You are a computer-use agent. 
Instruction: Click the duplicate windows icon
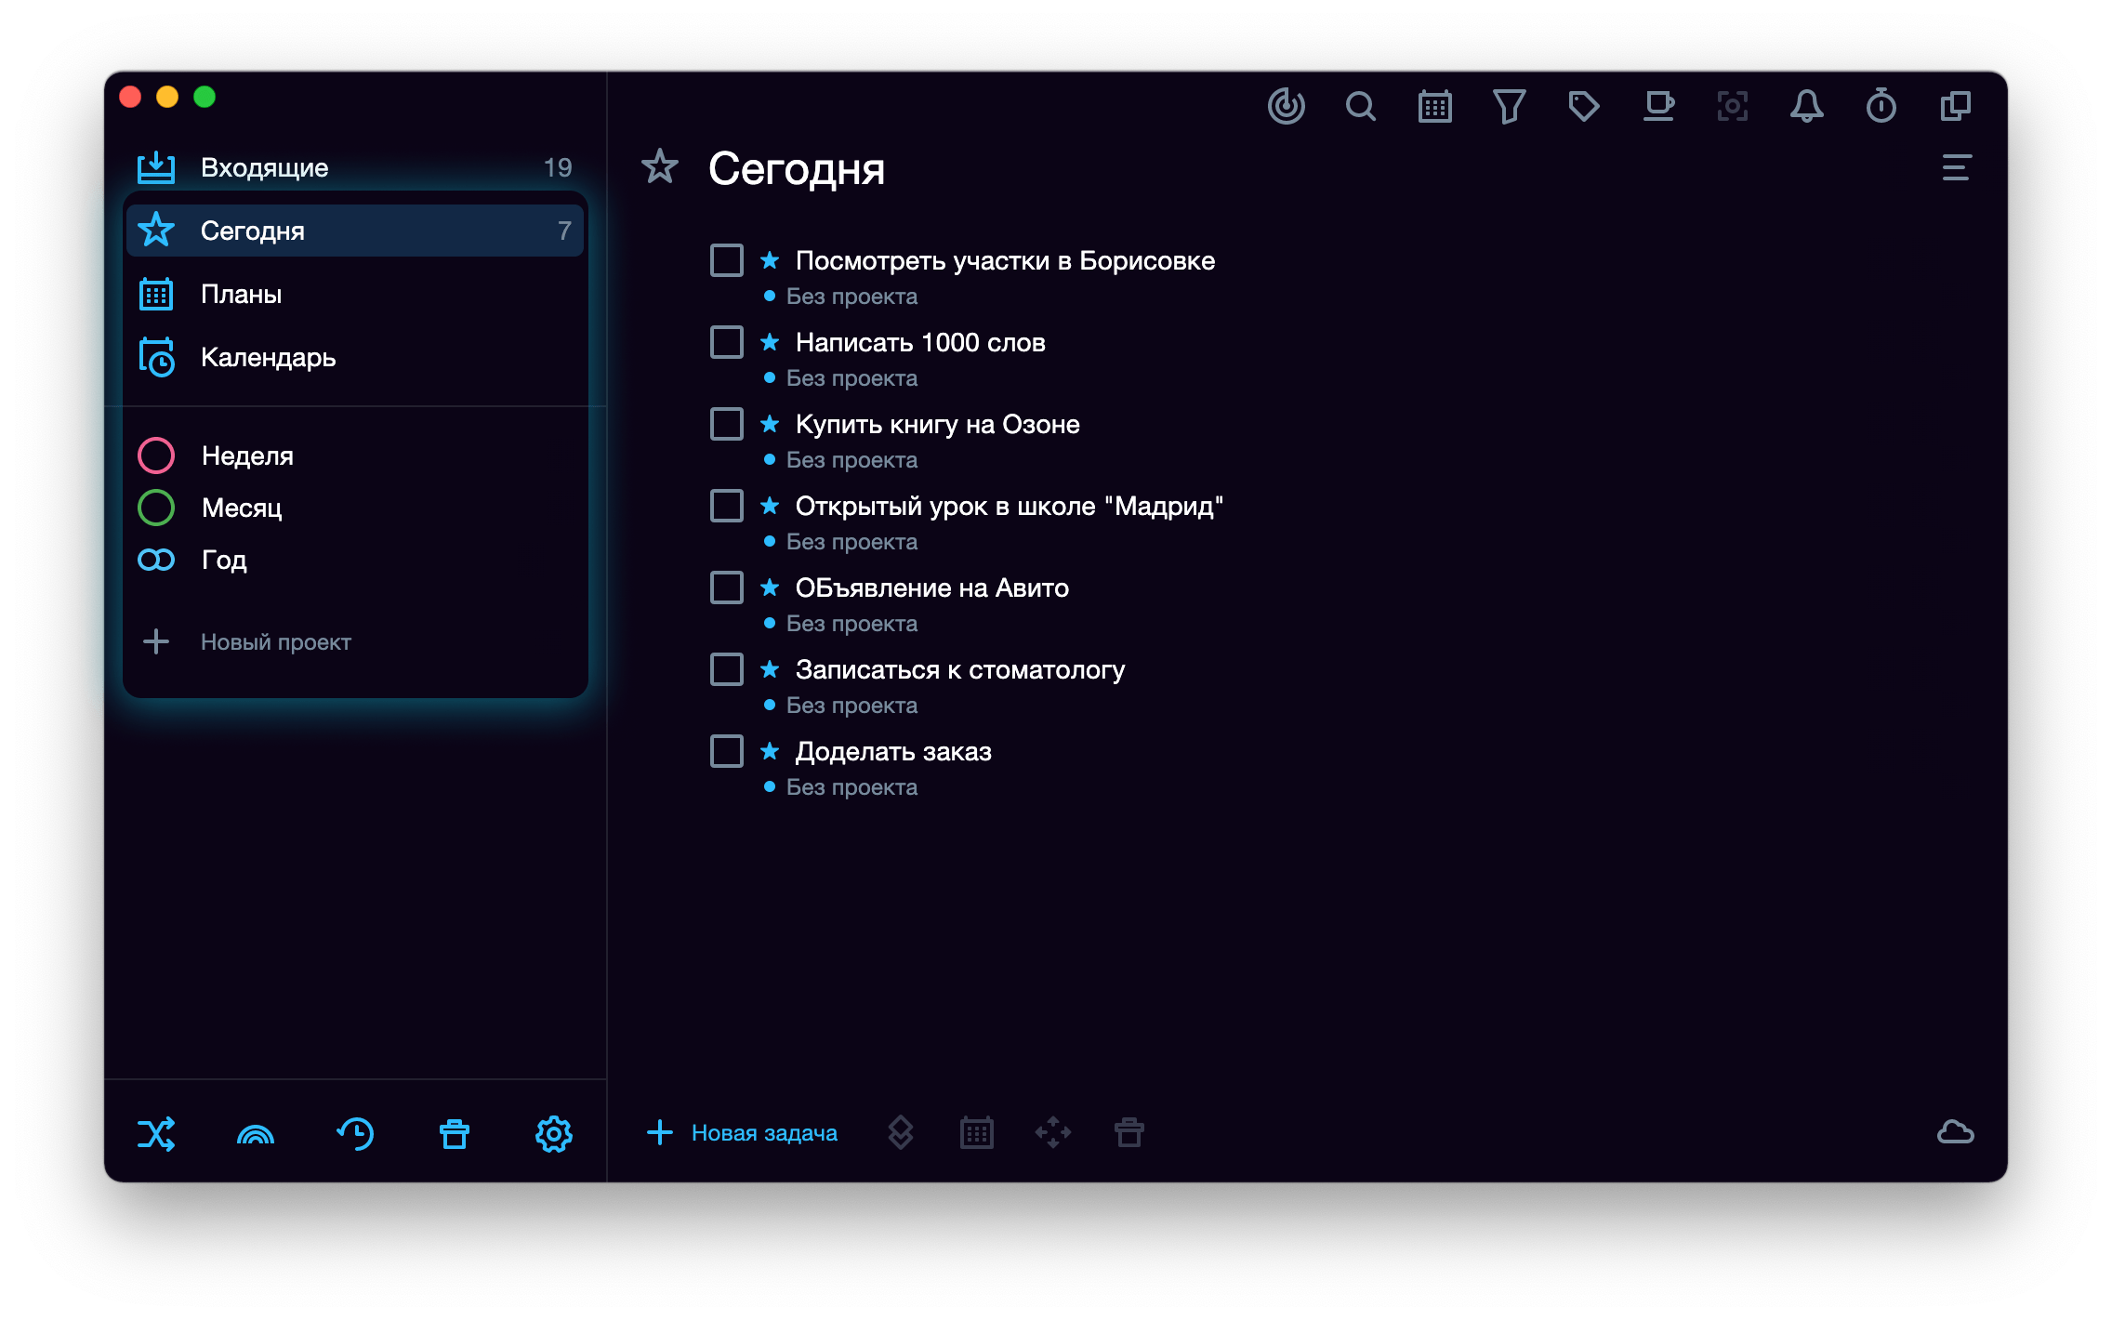[x=1956, y=106]
